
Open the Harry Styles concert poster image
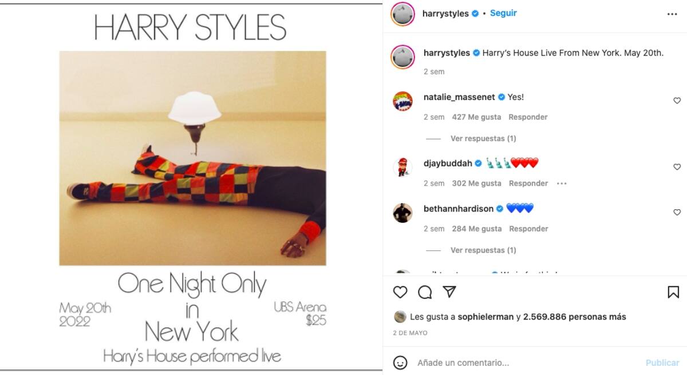click(x=191, y=187)
